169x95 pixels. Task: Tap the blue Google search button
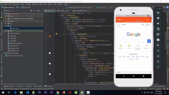point(149,41)
